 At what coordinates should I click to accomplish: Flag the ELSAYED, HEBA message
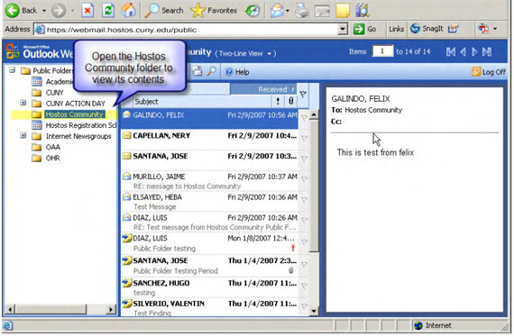tap(304, 200)
